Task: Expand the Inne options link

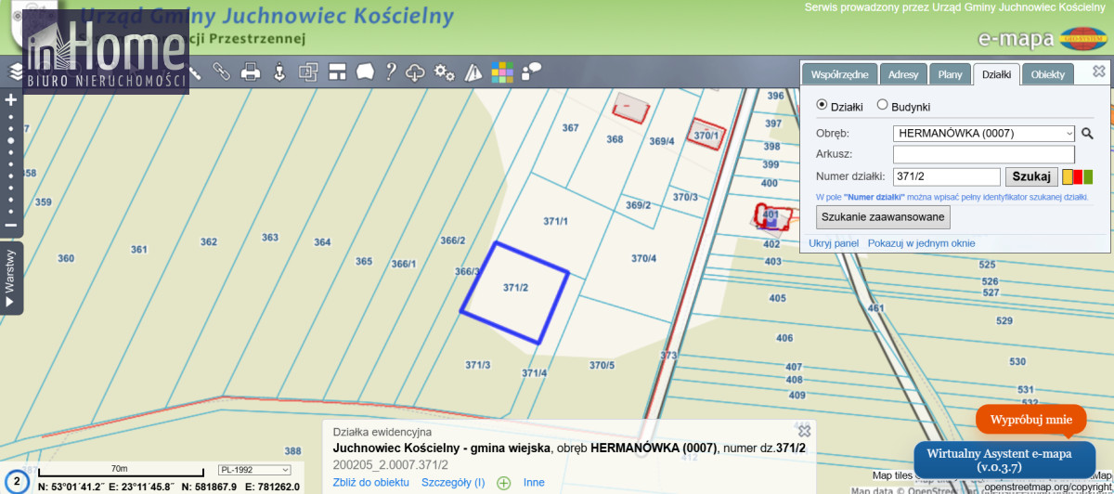Action: (534, 483)
